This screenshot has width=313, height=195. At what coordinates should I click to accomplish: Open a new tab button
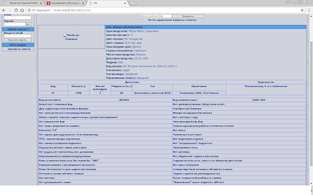133,3
